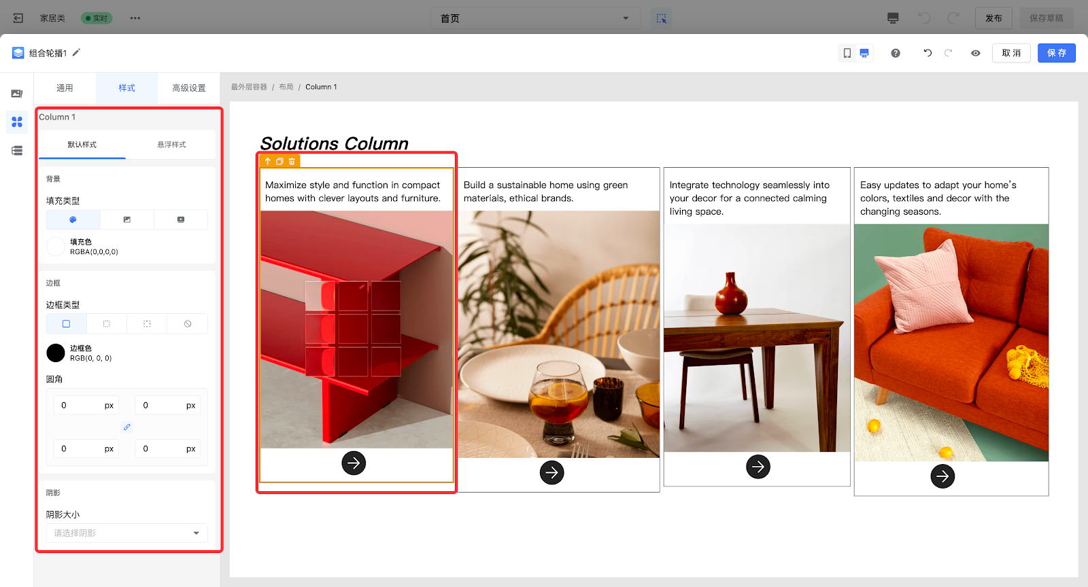
Task: Click the black 边框色 color swatch
Action: point(56,353)
